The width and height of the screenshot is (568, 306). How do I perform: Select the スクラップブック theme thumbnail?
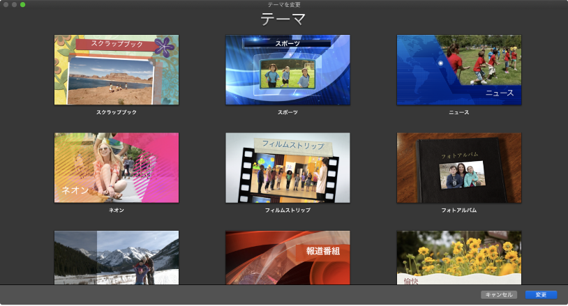(x=117, y=70)
